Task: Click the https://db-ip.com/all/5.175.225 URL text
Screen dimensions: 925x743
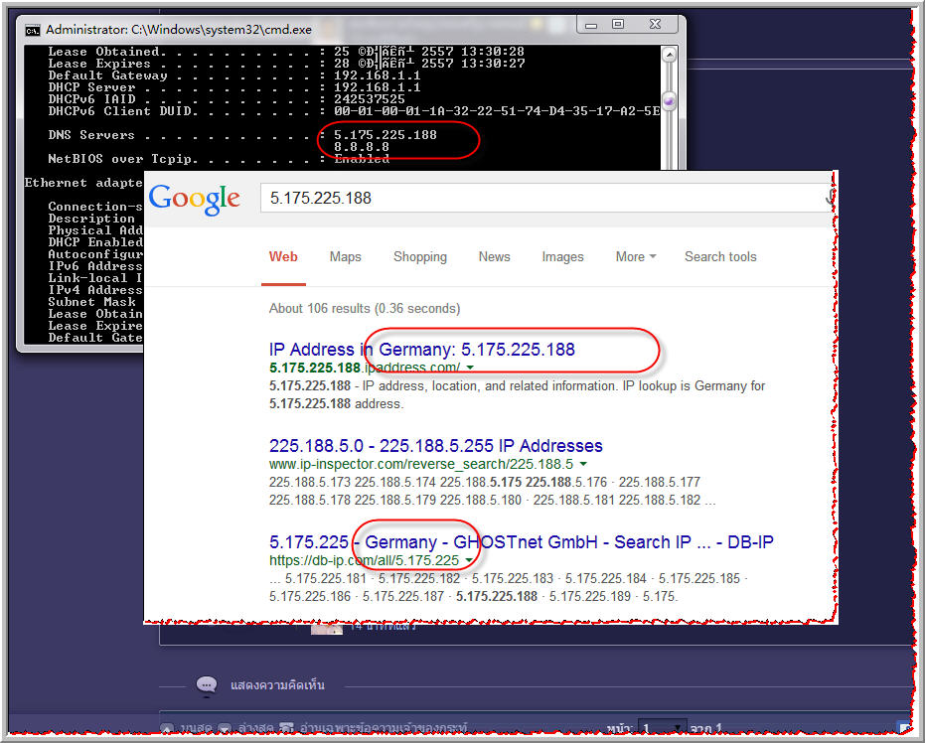Action: (364, 560)
